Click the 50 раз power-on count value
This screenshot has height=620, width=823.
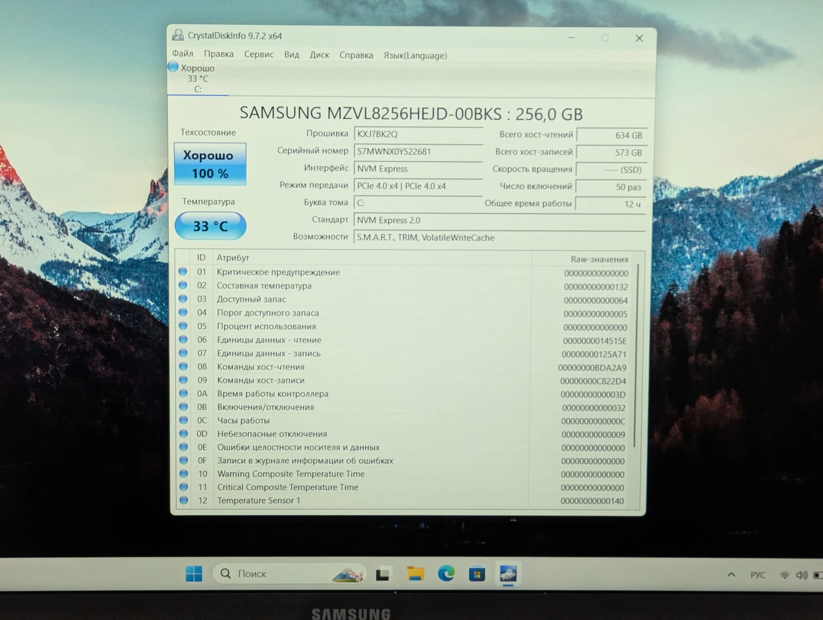click(x=611, y=187)
